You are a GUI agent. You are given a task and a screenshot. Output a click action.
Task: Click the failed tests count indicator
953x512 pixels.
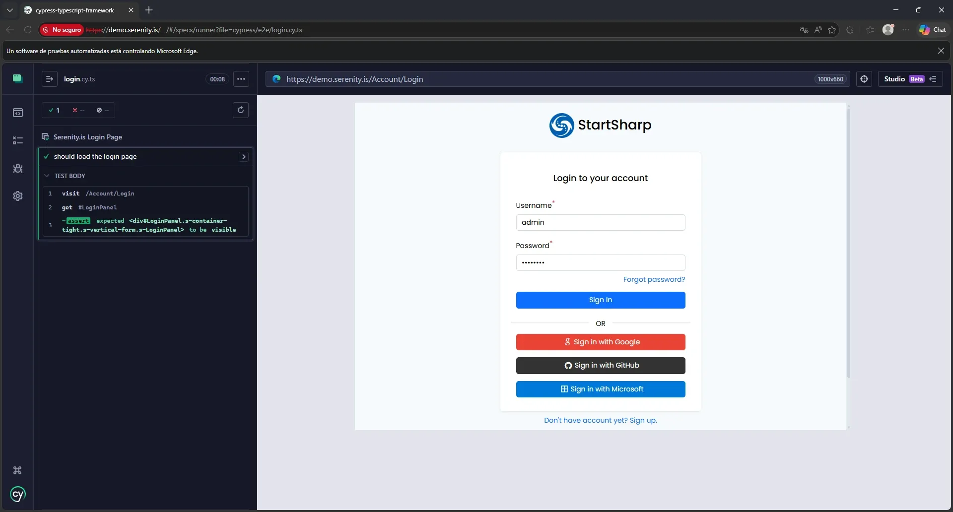coord(78,110)
